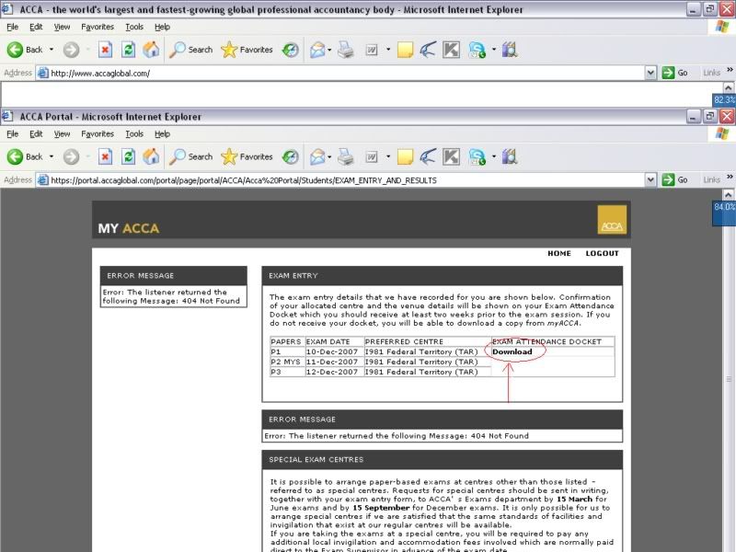Expand Links chevron in top ACCA window

730,70
